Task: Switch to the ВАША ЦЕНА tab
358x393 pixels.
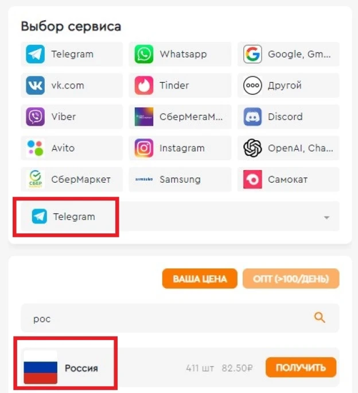Action: pyautogui.click(x=200, y=279)
